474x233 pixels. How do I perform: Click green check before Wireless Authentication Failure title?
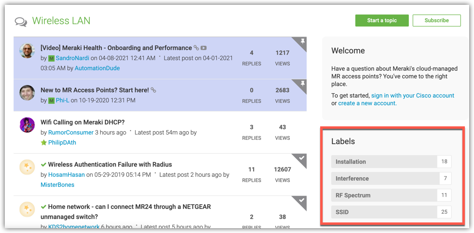pos(43,165)
